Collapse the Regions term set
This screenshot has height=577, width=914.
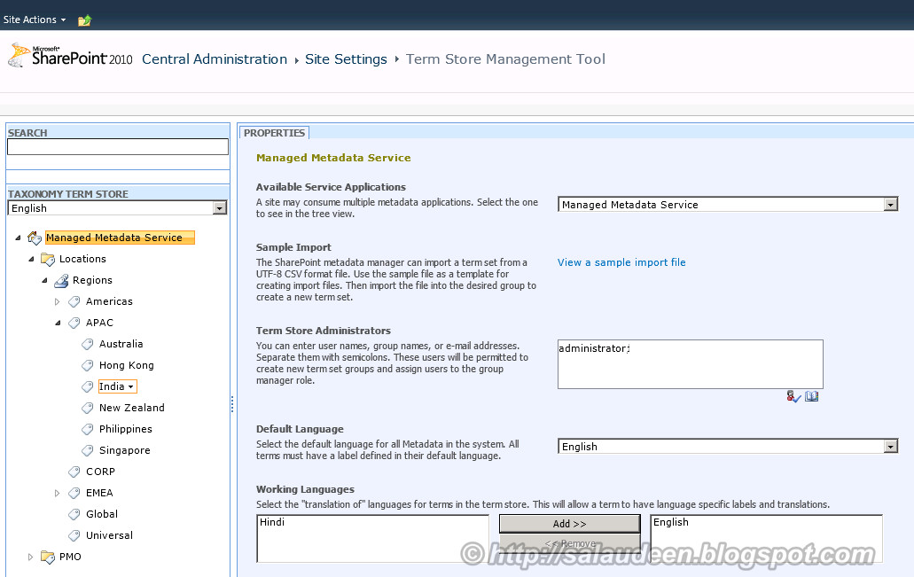tap(45, 280)
